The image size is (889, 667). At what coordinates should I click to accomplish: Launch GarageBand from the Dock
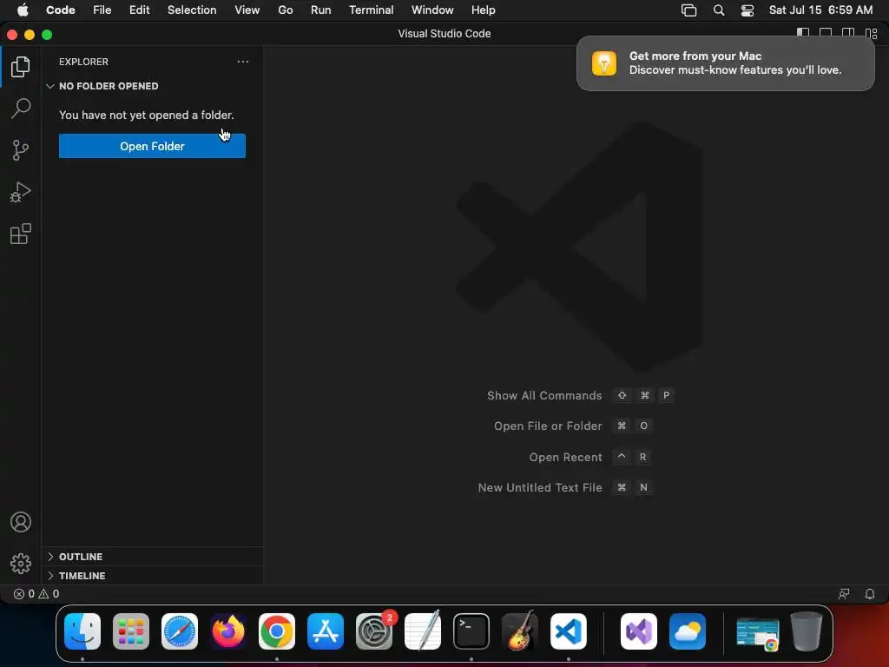tap(520, 631)
